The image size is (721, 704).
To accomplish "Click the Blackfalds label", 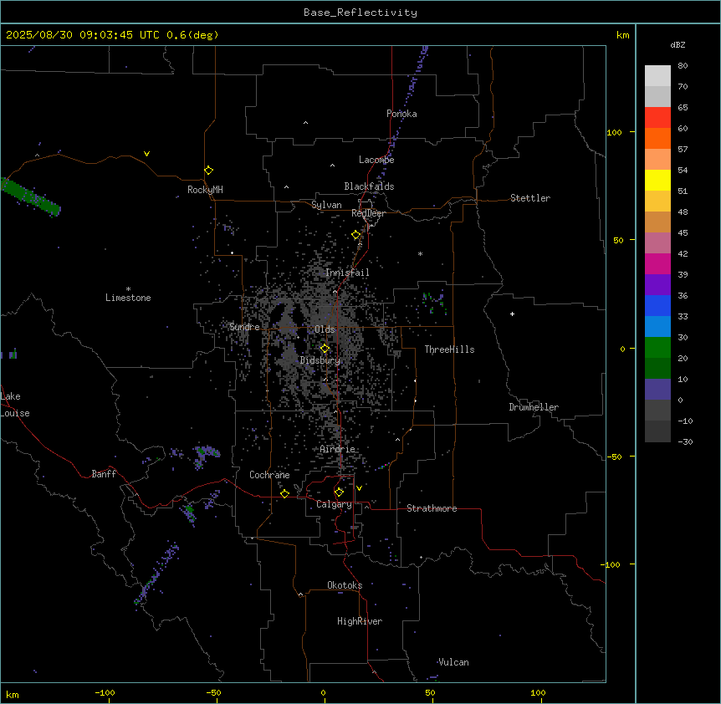I will 369,186.
